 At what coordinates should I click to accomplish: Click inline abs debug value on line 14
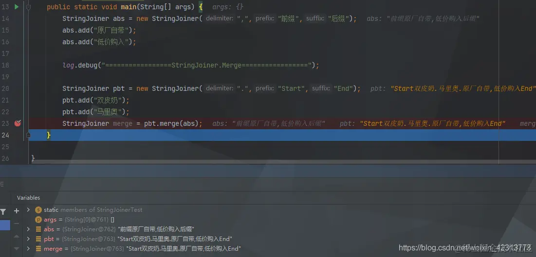coord(423,19)
